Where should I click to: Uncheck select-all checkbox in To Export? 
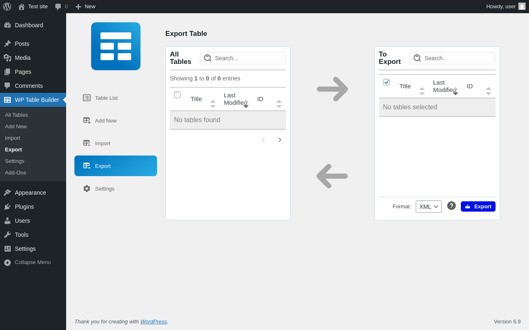pyautogui.click(x=386, y=82)
